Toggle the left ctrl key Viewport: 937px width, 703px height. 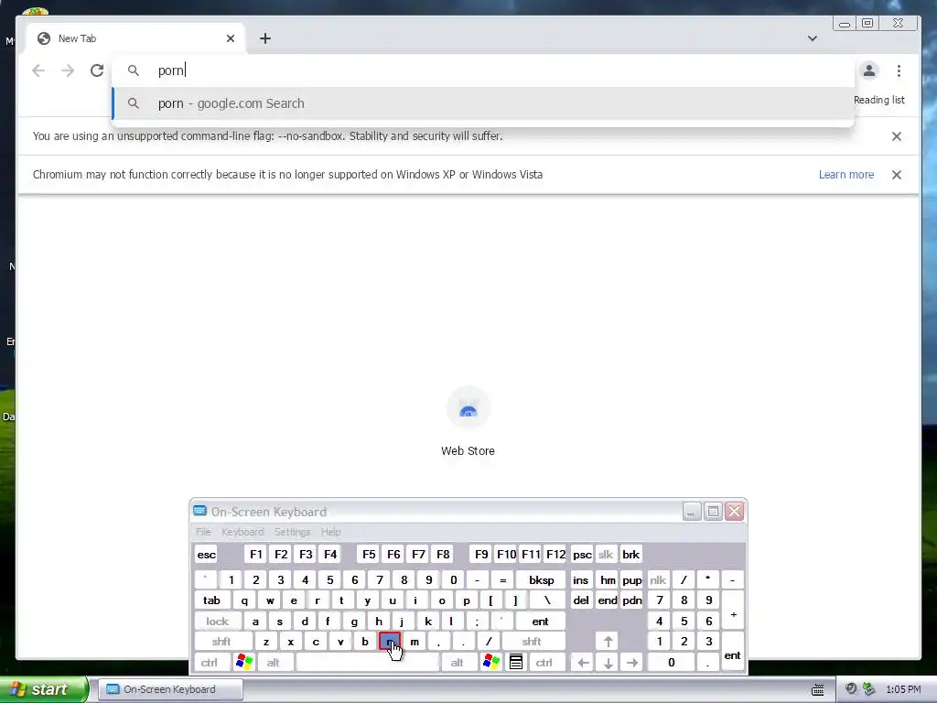210,663
